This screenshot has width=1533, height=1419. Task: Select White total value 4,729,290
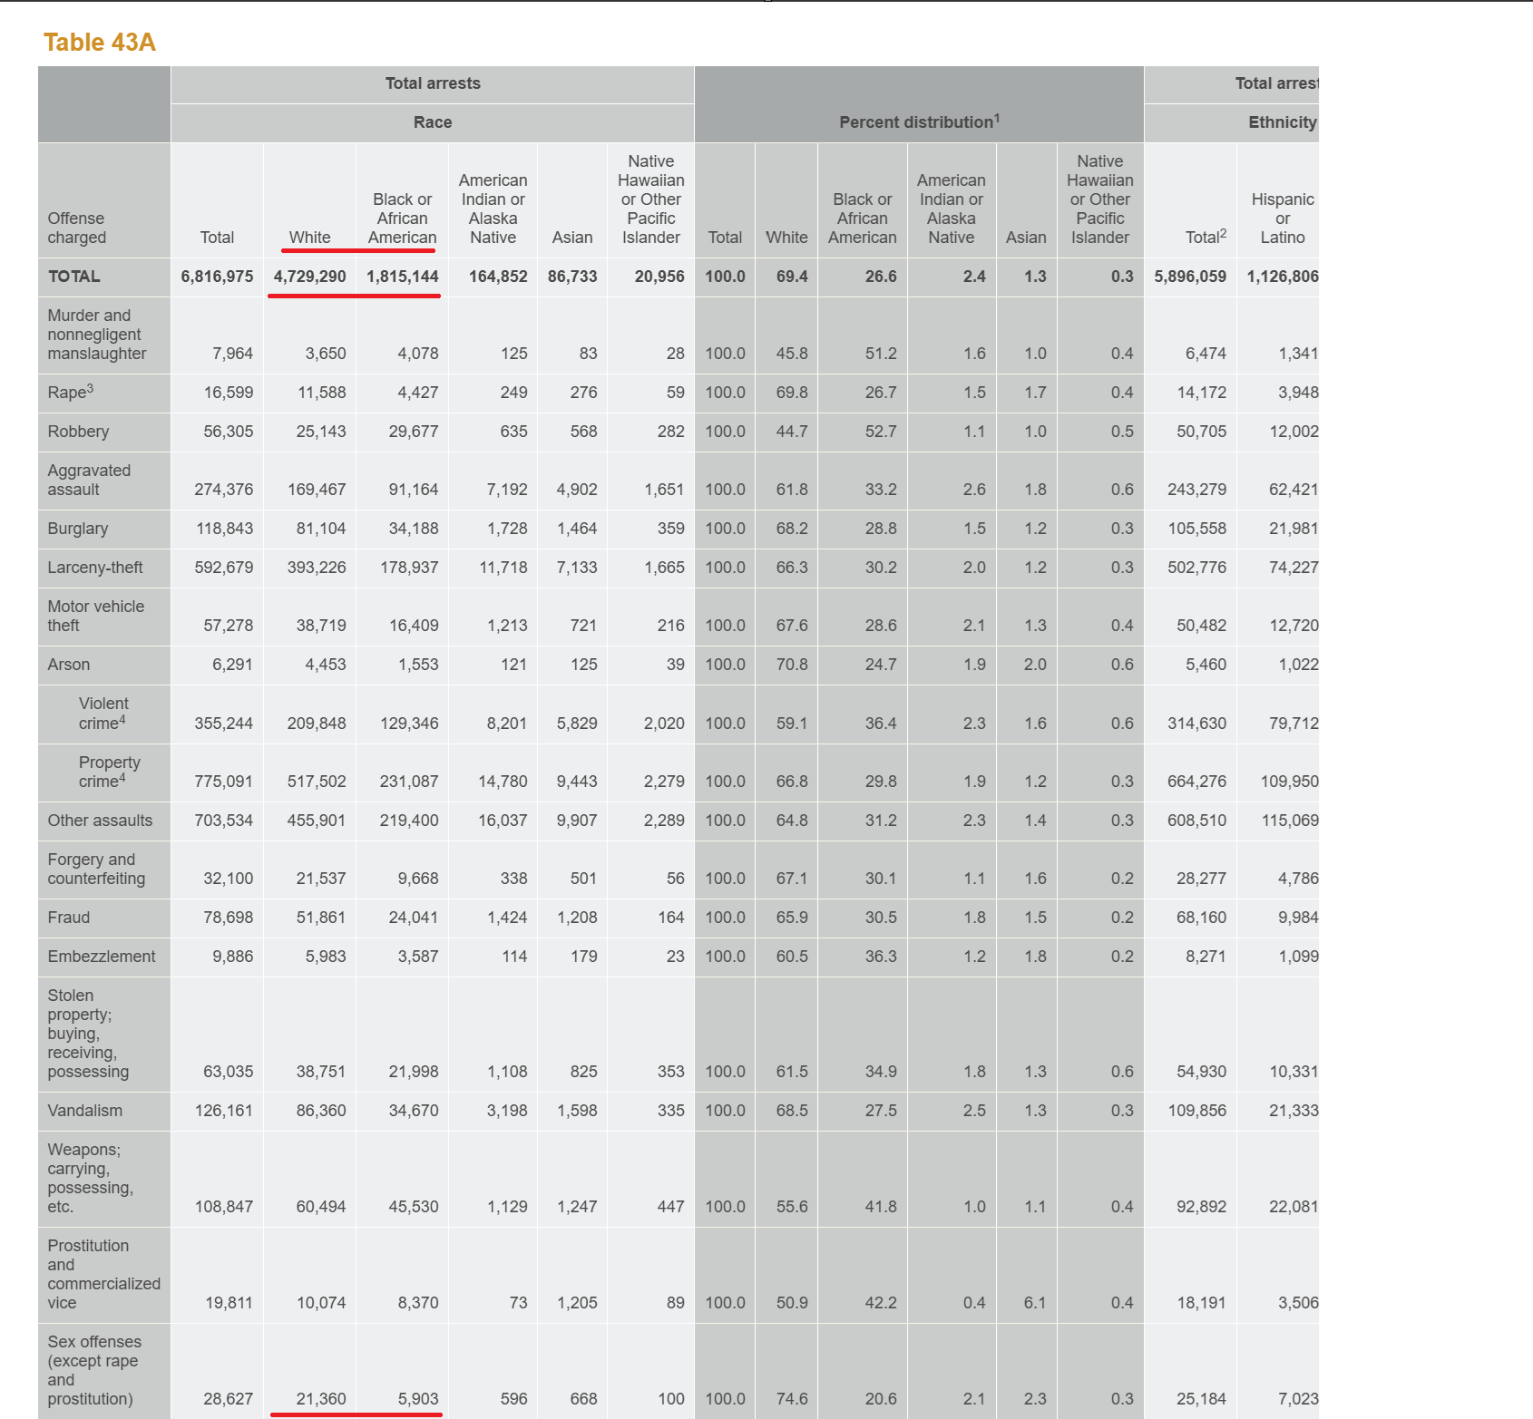pyautogui.click(x=309, y=277)
